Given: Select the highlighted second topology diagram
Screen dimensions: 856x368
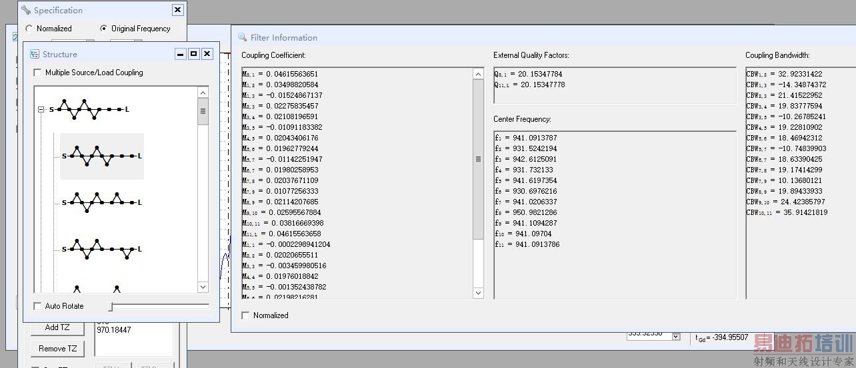Looking at the screenshot, I should [102, 156].
